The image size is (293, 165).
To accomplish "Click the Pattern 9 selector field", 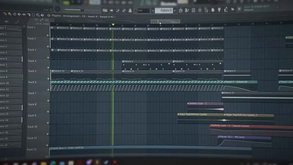I will (164, 11).
